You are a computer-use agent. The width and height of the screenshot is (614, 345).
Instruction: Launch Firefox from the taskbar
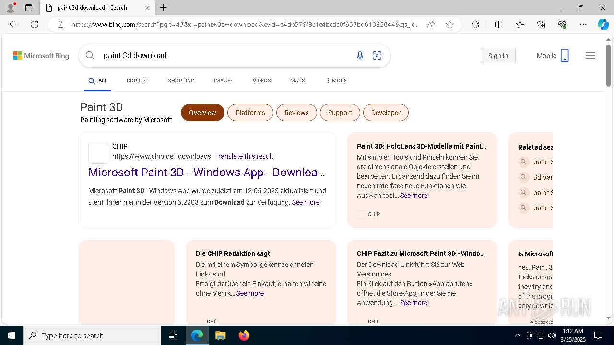click(244, 335)
